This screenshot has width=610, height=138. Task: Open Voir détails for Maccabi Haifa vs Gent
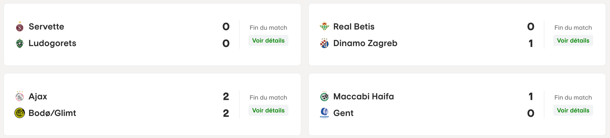click(573, 110)
